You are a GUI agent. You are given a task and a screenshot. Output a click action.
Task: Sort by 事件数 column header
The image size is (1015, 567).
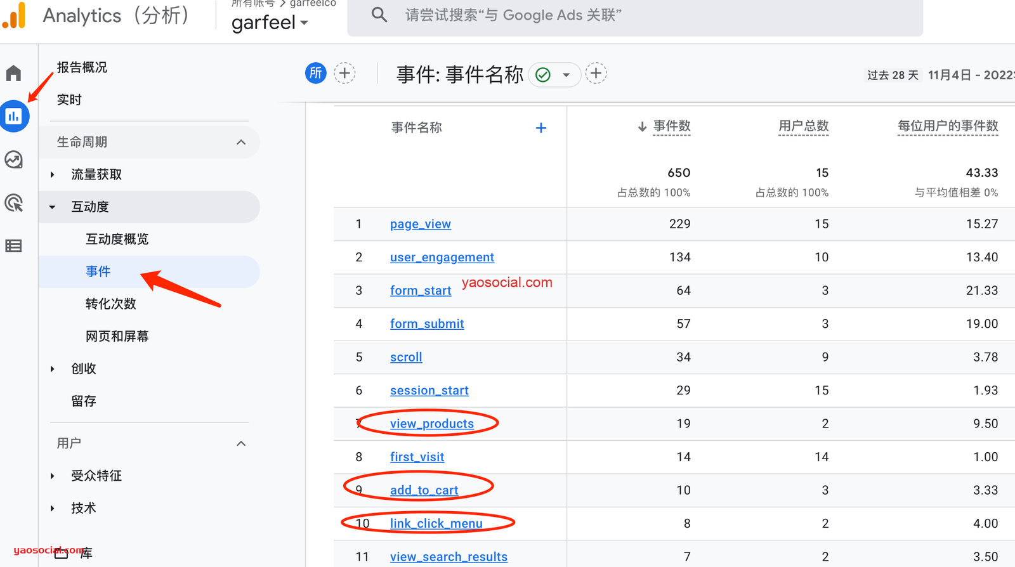pyautogui.click(x=671, y=126)
